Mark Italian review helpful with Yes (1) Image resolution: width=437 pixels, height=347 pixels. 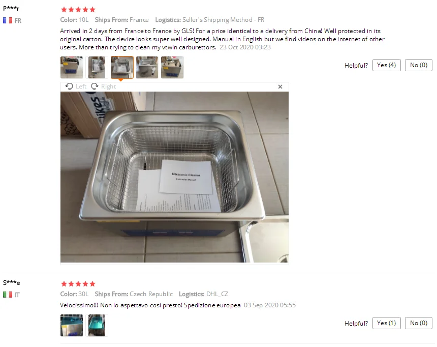click(x=386, y=323)
